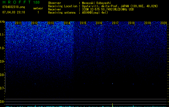169x107 pixels.
Task: Click the A504HB(yagi 4el) antenna text
Action: pyautogui.click(x=95, y=13)
